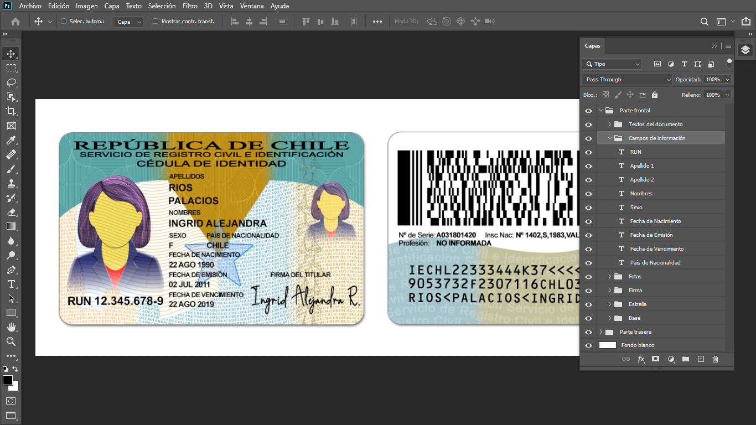Select the Frame tool
This screenshot has width=756, height=425.
coord(11,126)
